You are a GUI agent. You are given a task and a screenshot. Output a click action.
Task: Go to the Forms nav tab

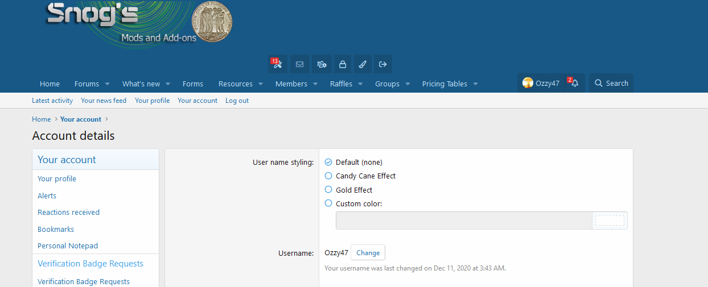tap(193, 84)
